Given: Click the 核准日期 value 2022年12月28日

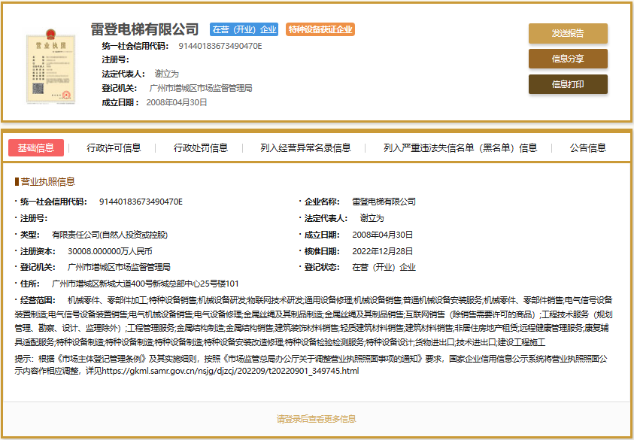Looking at the screenshot, I should click(x=382, y=251).
